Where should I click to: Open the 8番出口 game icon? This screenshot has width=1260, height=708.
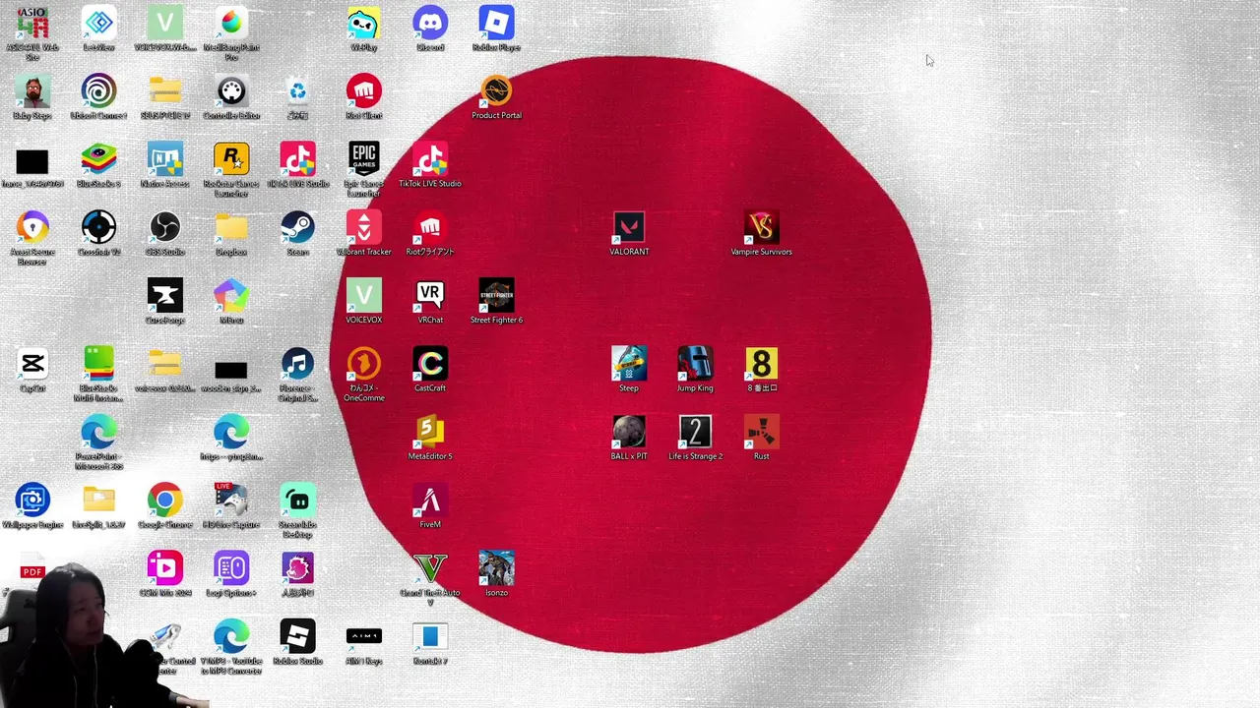click(x=761, y=364)
